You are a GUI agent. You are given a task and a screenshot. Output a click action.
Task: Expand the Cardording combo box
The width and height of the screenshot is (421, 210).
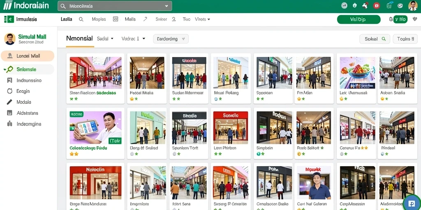[x=171, y=39]
